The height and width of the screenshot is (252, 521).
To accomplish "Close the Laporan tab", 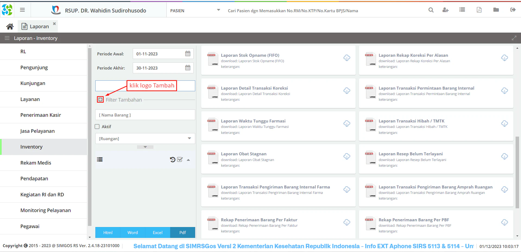I will tap(54, 24).
